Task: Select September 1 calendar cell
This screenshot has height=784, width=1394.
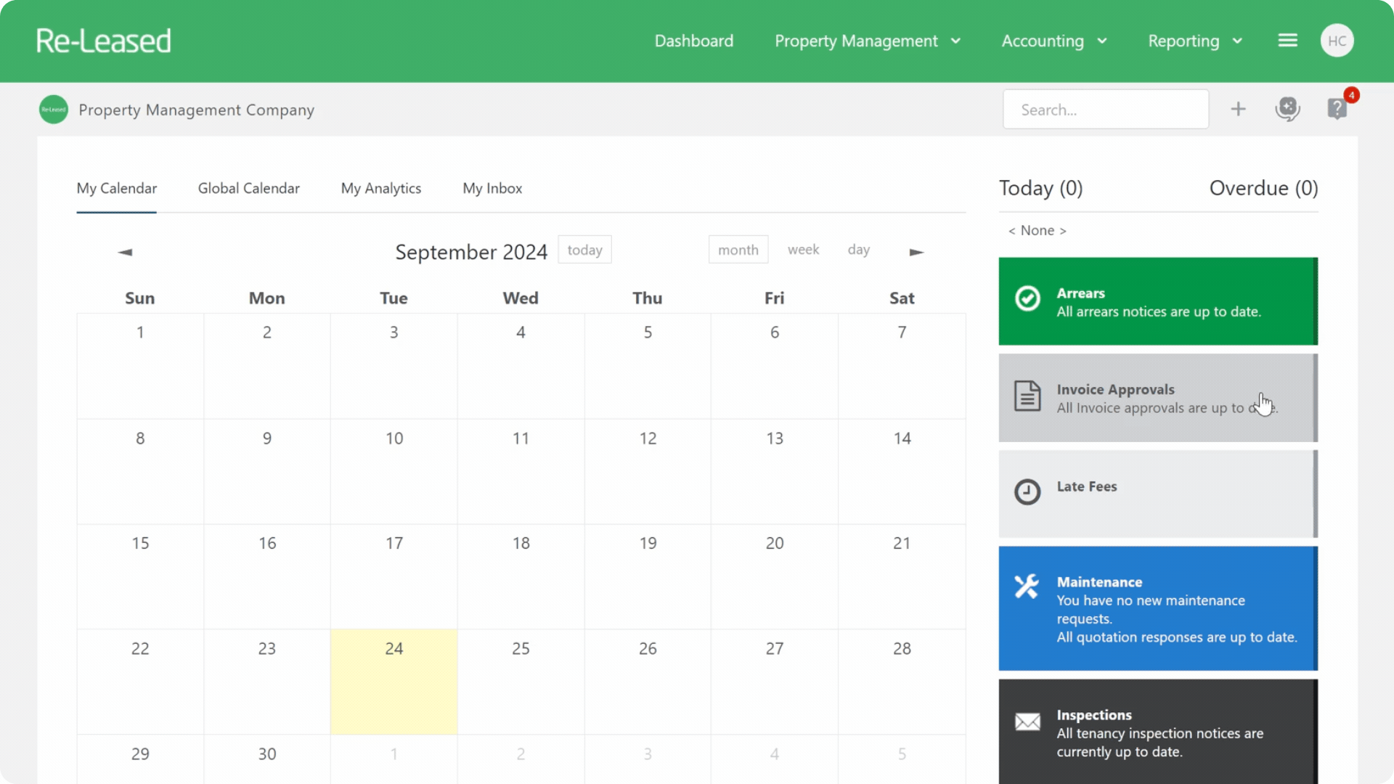Action: [x=140, y=366]
